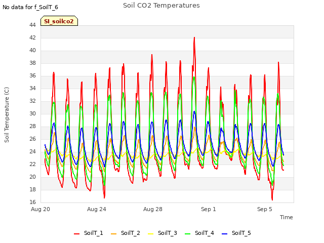Click the SoilT_5 legend label
The height and width of the screenshot is (243, 324).
coord(241,233)
